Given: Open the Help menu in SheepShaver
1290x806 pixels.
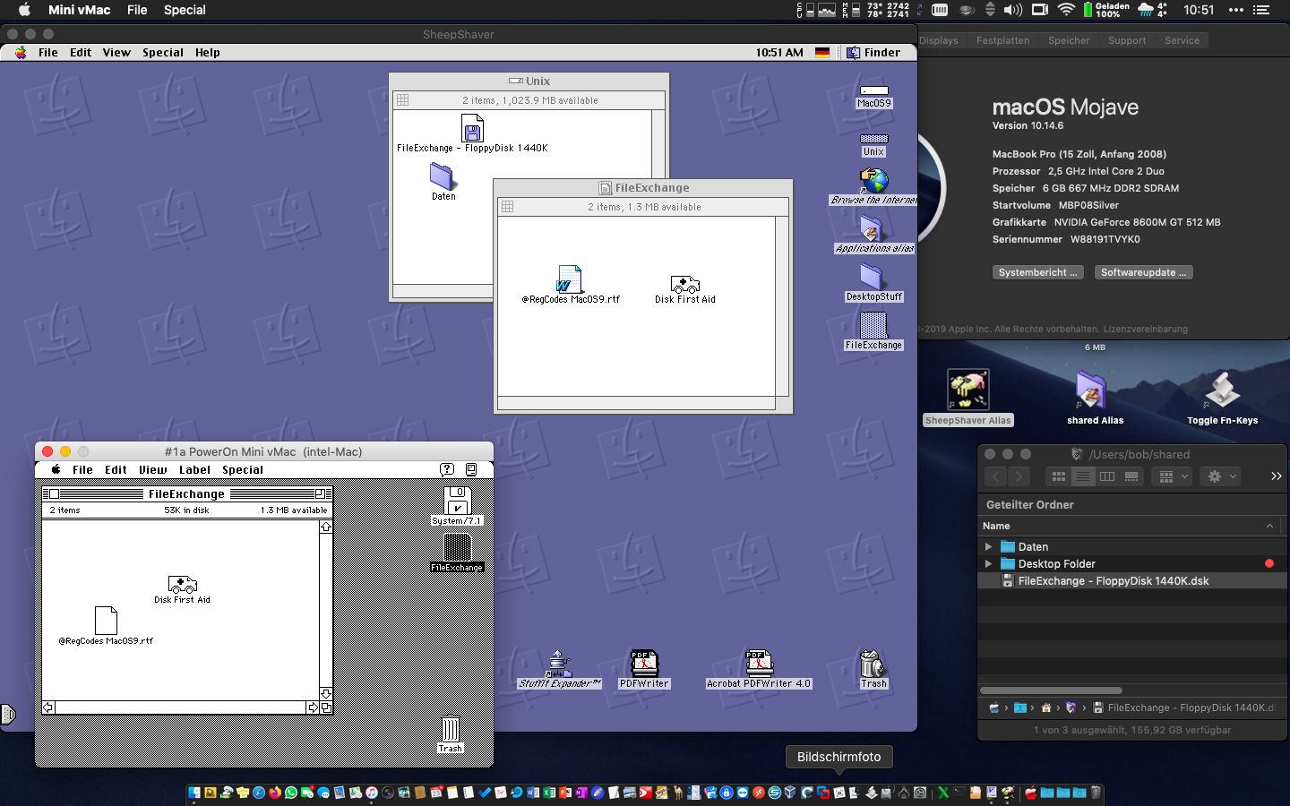Looking at the screenshot, I should [x=208, y=53].
